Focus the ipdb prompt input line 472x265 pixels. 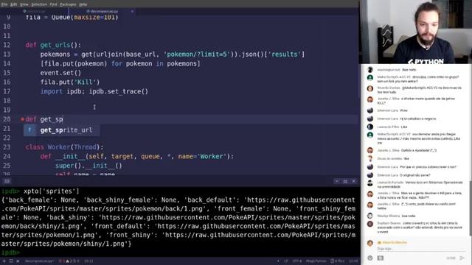point(180,252)
